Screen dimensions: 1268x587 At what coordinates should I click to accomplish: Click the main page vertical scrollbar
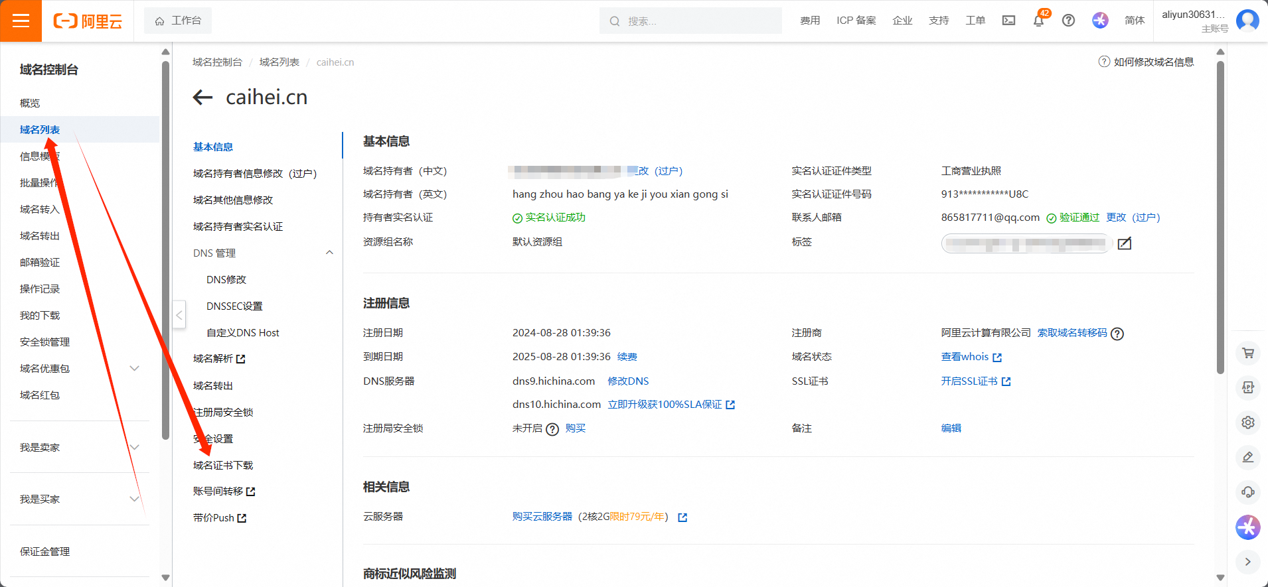coord(1220,218)
